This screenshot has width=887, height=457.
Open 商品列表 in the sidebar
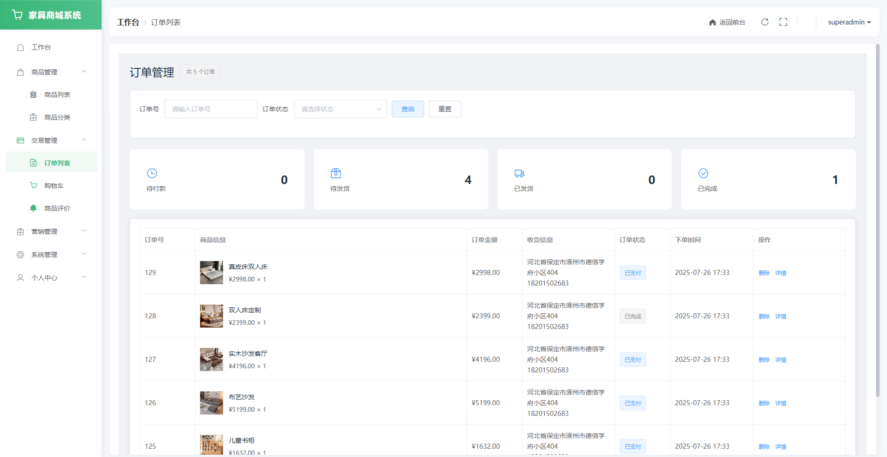pos(57,95)
